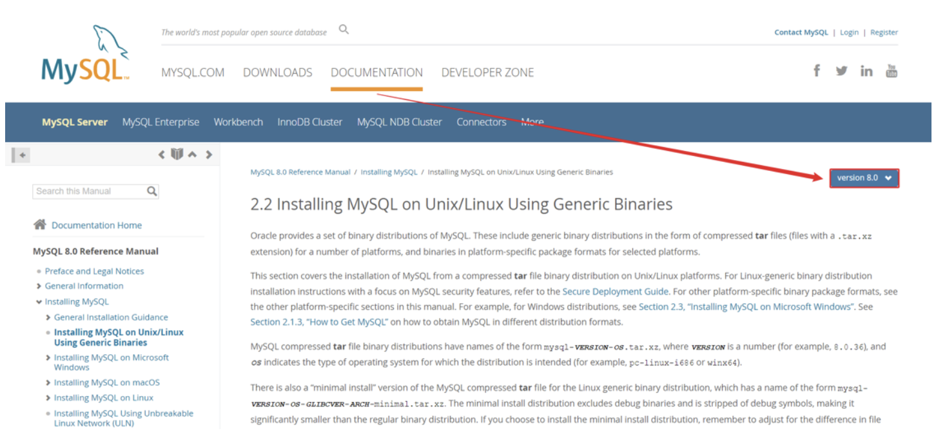Select the InnoDB Cluster tab
Screen dimensions: 936x447
309,122
